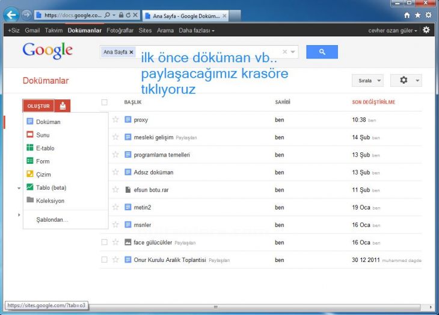Star the efsun botu.rar file
This screenshot has height=315, width=439.
(115, 190)
